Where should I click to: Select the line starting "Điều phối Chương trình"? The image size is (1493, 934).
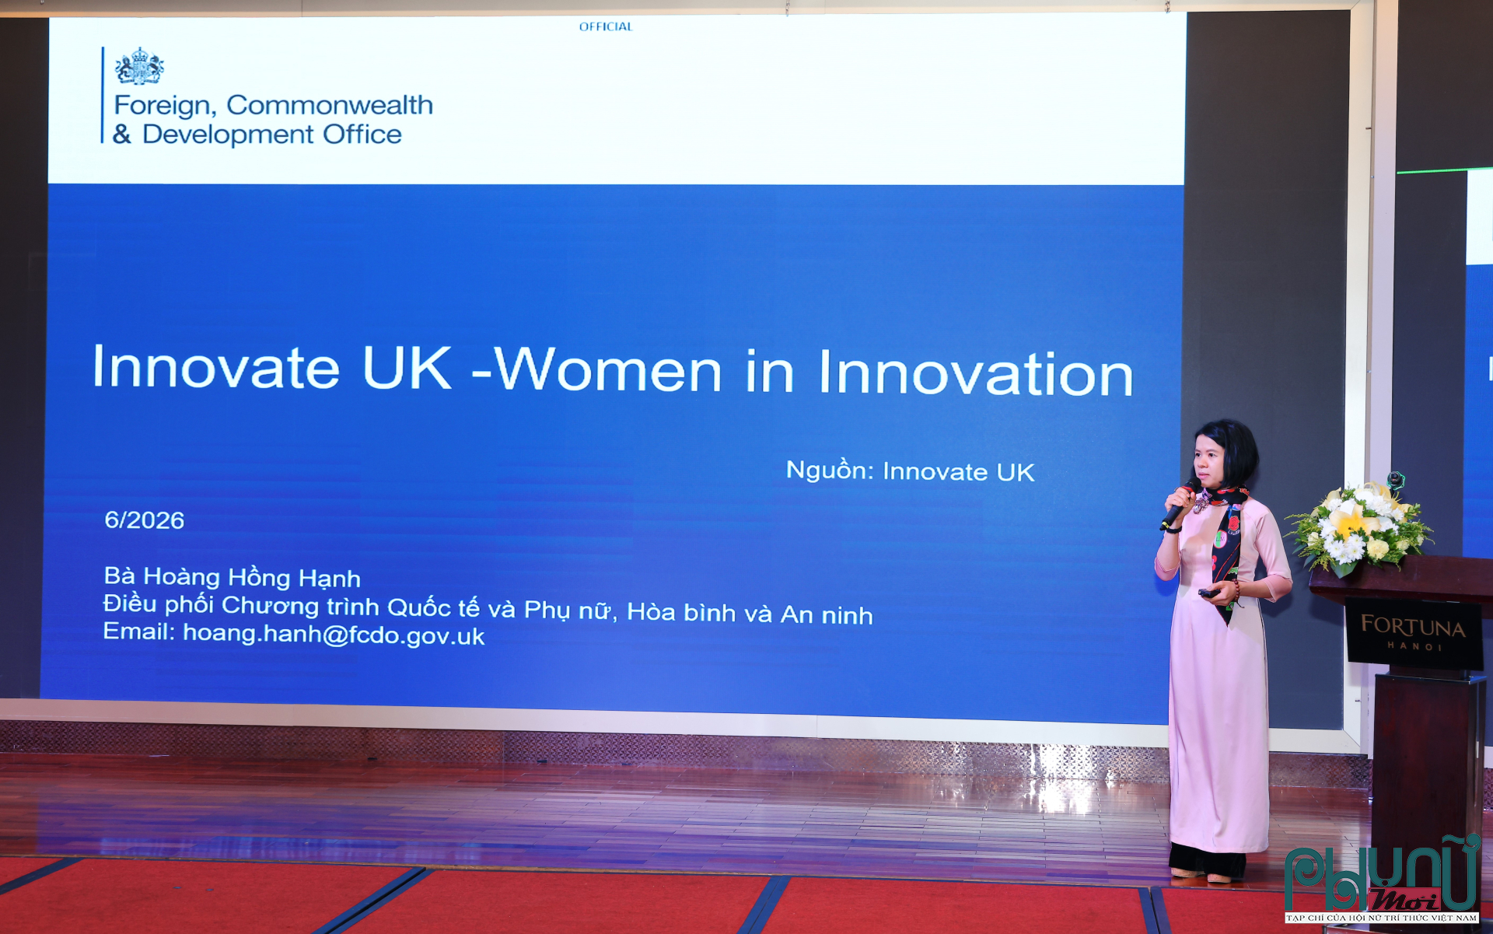coord(488,609)
